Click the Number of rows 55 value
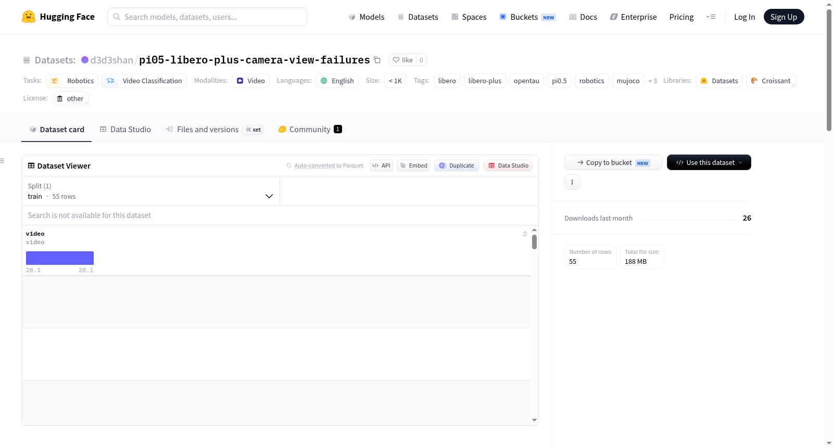833x448 pixels. click(x=573, y=262)
